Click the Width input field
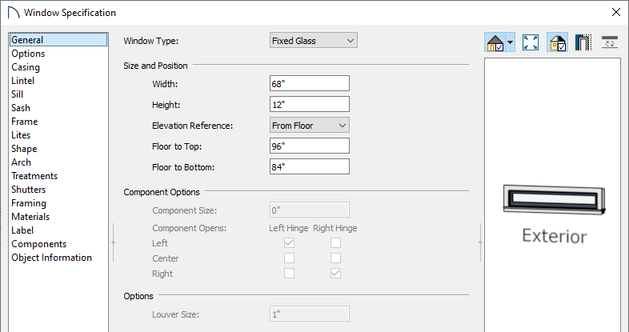629x332 pixels. pos(309,84)
